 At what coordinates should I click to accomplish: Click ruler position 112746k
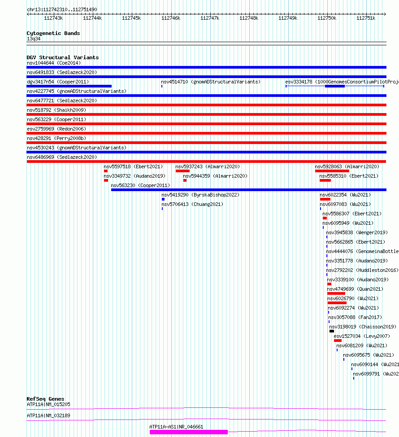171,18
